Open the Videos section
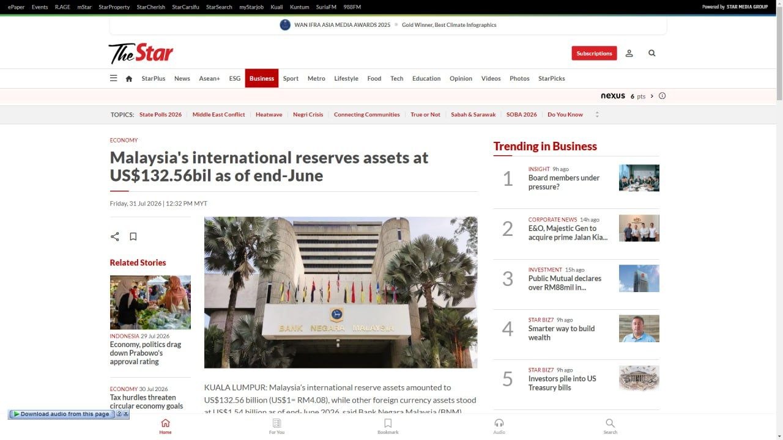This screenshot has width=783, height=440. 491,78
